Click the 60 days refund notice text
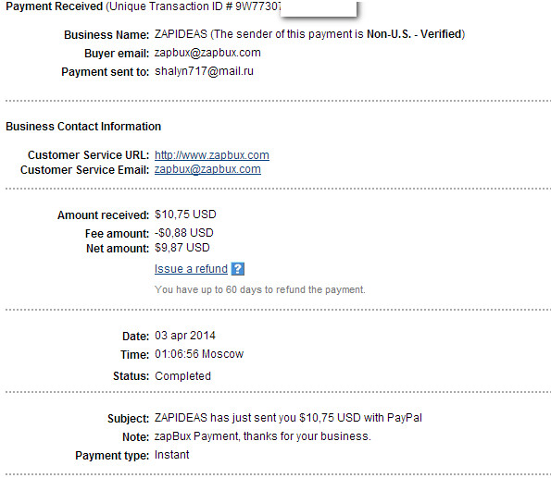Viewport: 551px width, 478px height. (x=260, y=289)
